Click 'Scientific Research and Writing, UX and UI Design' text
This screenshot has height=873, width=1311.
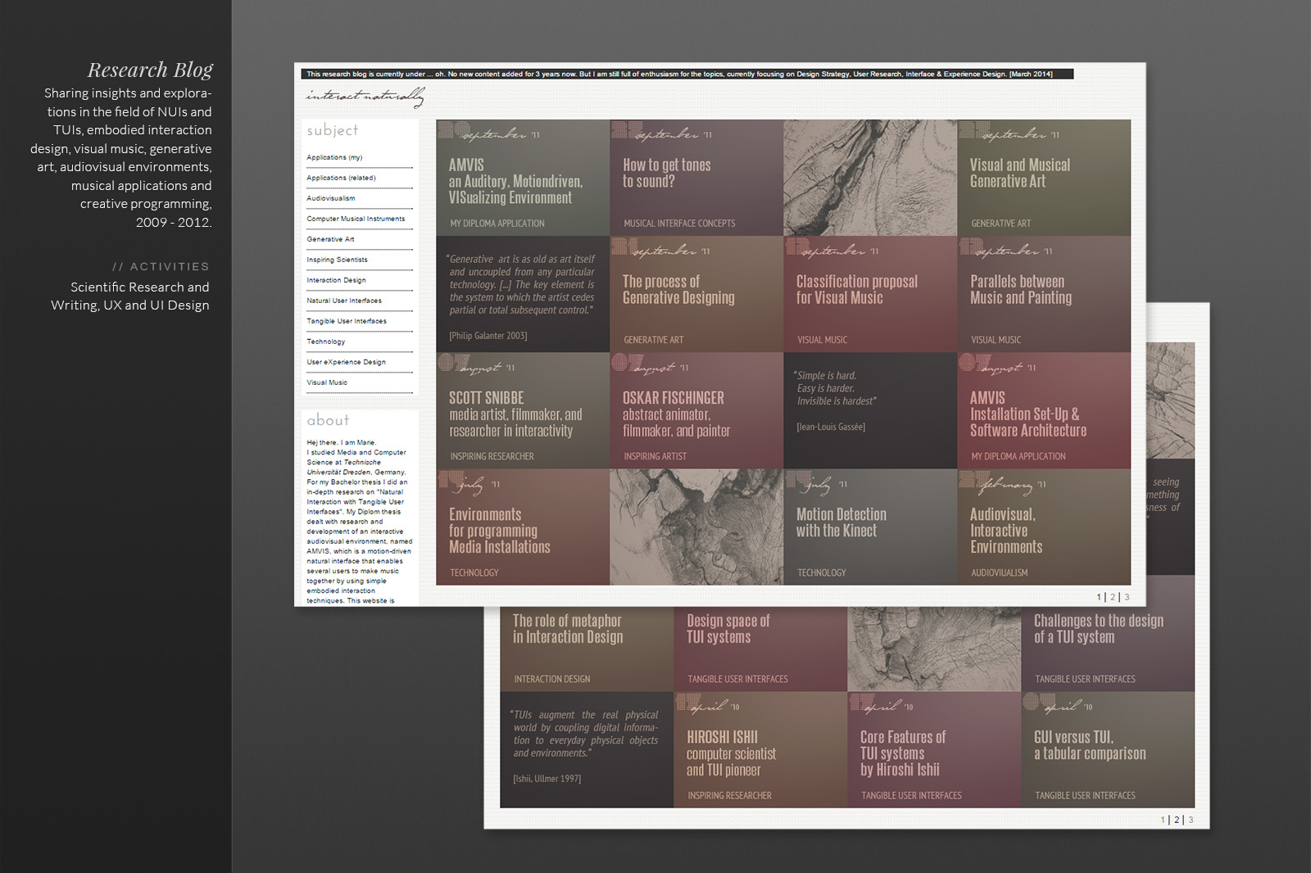coord(130,296)
